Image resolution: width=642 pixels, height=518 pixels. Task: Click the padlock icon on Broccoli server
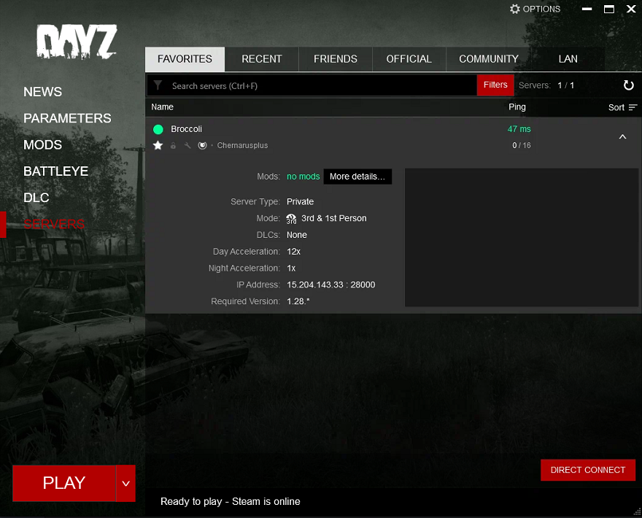pos(173,145)
